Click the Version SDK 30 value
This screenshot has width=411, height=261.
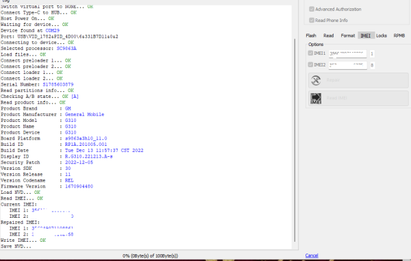pos(68,169)
